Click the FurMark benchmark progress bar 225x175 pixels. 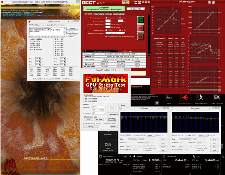pyautogui.click(x=40, y=8)
